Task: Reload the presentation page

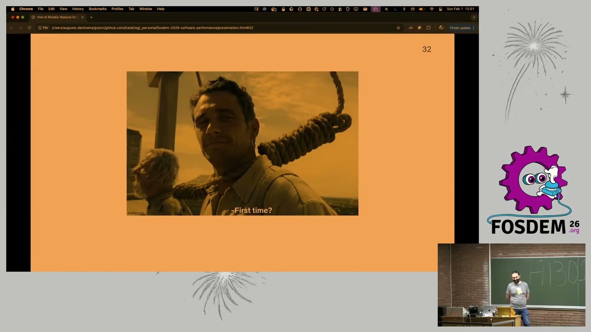Action: (29, 28)
